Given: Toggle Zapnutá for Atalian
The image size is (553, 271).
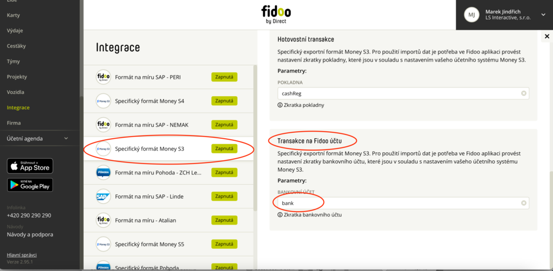Looking at the screenshot, I should 224,220.
